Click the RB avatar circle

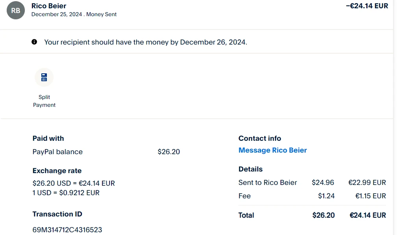point(16,11)
